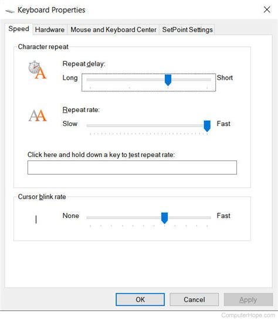Viewport: 278px width, 321px height.
Task: Select the Speed tab
Action: tap(19, 29)
